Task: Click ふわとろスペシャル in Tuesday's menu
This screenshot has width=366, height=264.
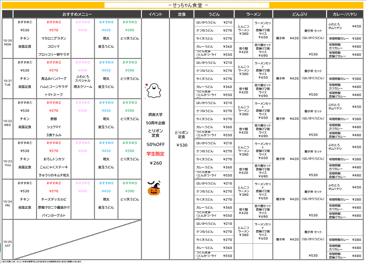Action: pos(83,79)
